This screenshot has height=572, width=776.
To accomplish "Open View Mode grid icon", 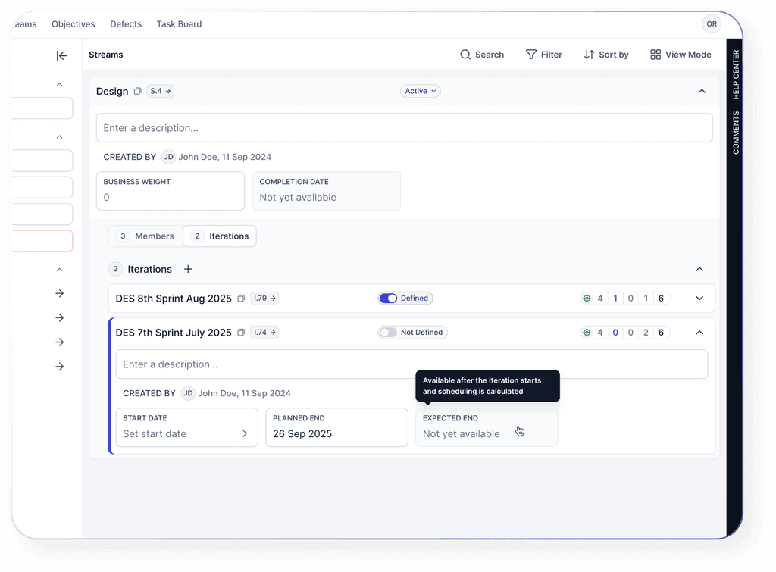I will (656, 55).
